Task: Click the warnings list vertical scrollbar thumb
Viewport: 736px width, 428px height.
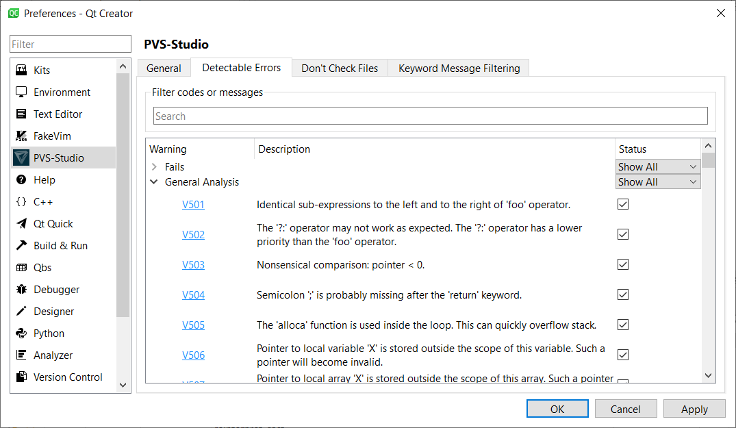Action: pyautogui.click(x=709, y=160)
